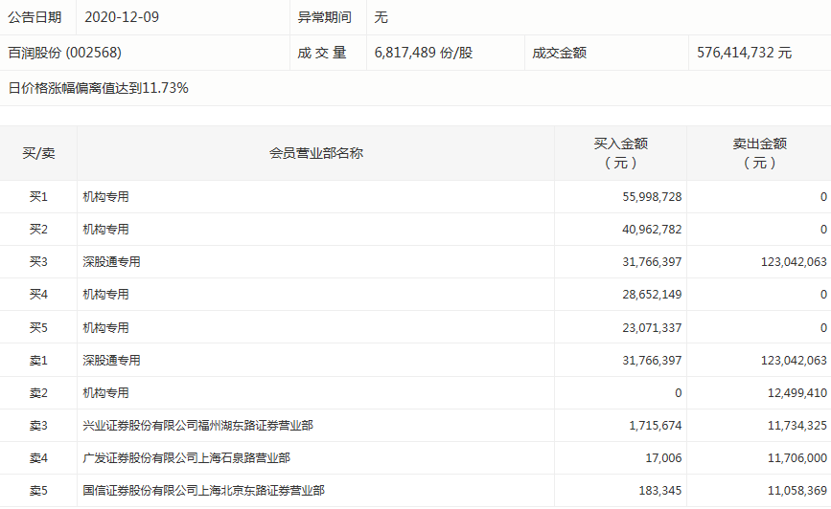Click the 买/卖 column header
Viewport: 831px width, 509px height.
pos(38,153)
